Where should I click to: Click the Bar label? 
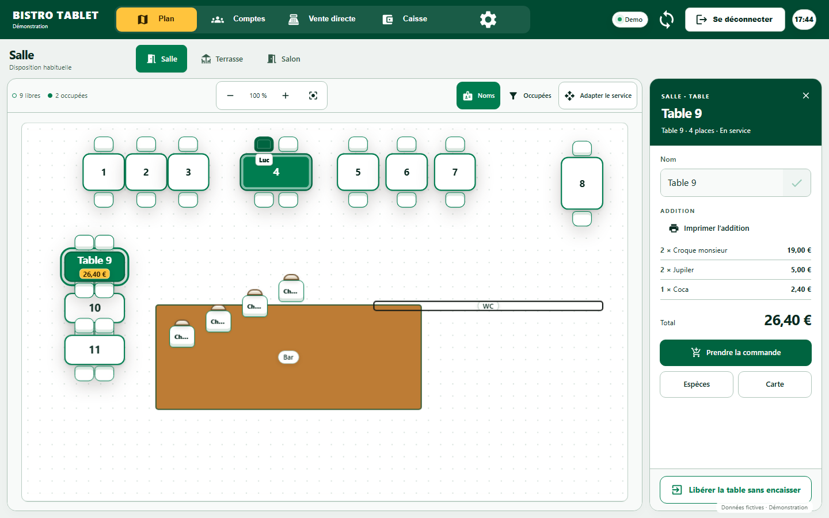(x=288, y=357)
